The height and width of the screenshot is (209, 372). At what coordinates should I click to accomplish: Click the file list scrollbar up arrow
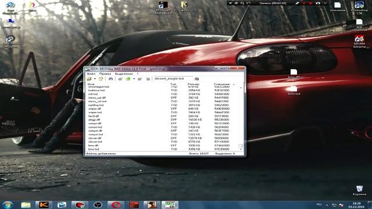click(x=241, y=88)
